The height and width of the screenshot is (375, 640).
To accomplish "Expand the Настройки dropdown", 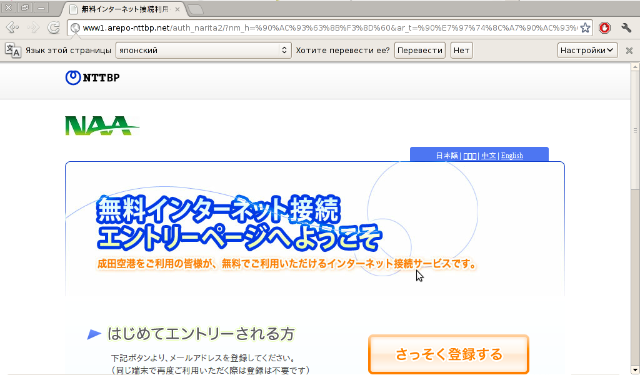I will (587, 51).
